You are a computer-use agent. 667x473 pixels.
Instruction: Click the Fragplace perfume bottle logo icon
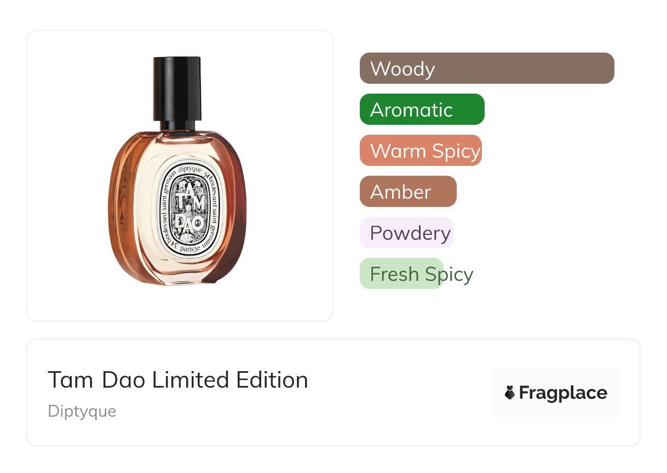tap(510, 393)
